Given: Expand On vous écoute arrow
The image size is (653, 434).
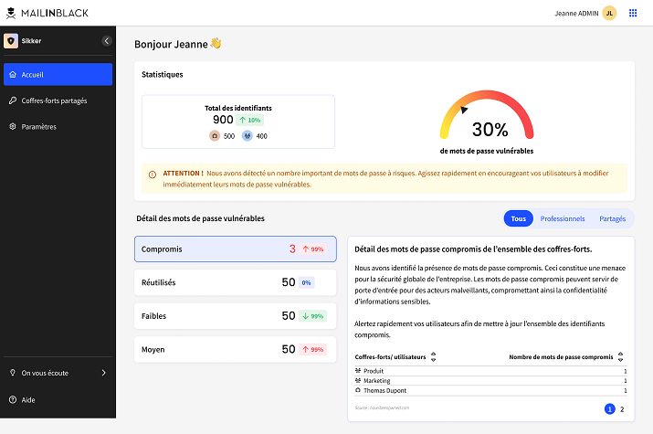Looking at the screenshot, I should [104, 373].
